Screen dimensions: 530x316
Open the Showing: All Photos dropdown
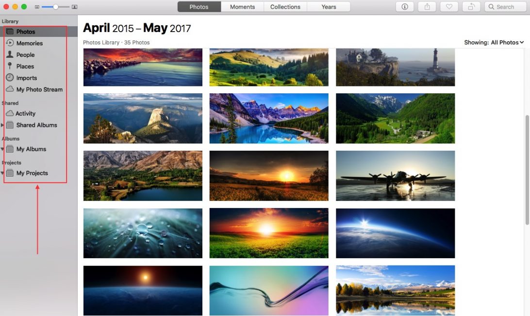(494, 42)
